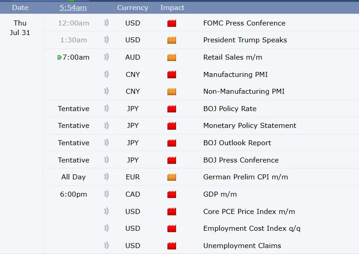The image size is (359, 254).
Task: Select the Employment Cost Index q/q event
Action: [x=252, y=229]
